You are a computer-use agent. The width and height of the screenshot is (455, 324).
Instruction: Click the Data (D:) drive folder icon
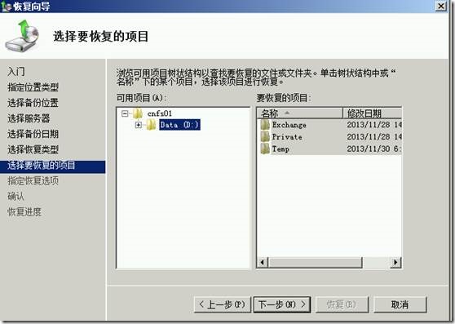151,125
